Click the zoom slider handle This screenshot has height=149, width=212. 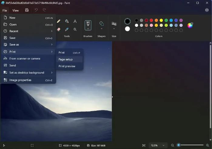(x=179, y=145)
